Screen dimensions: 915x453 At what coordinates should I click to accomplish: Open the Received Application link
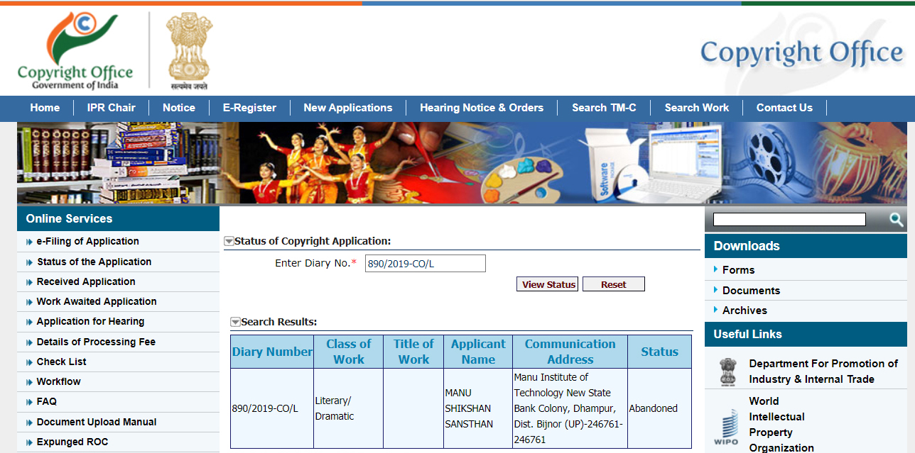point(86,281)
